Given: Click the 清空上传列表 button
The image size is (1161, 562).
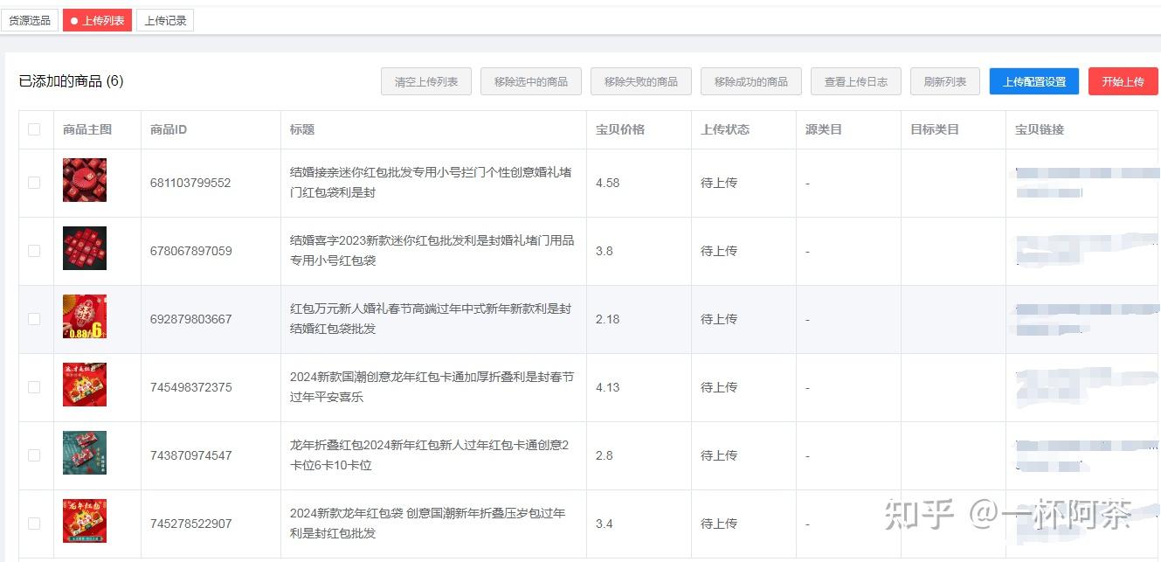Looking at the screenshot, I should coord(425,80).
